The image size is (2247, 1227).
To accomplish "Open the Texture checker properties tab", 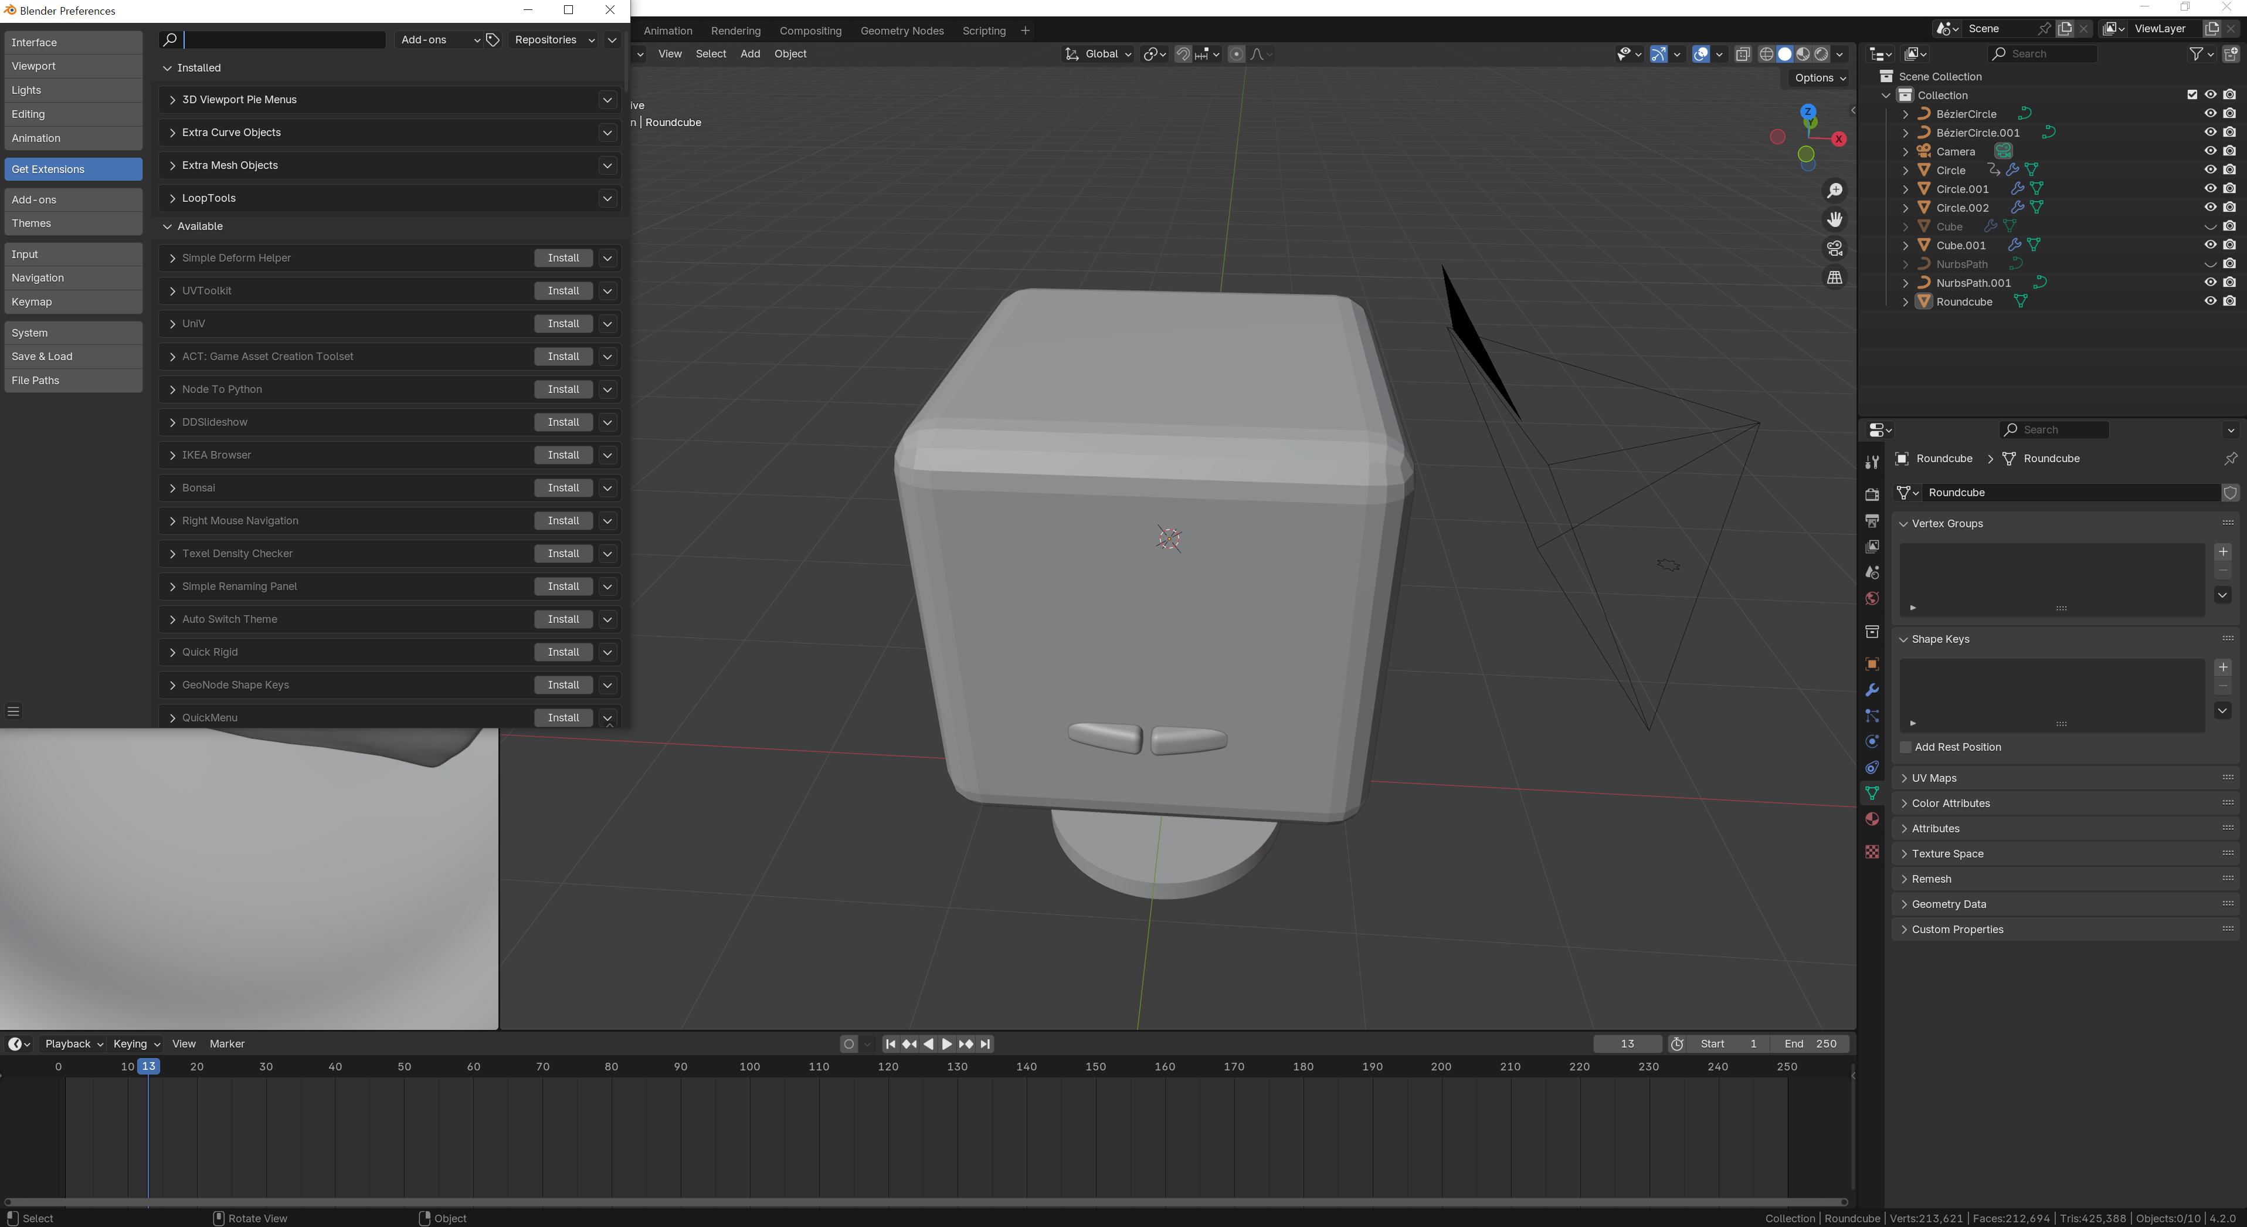I will 1872,852.
